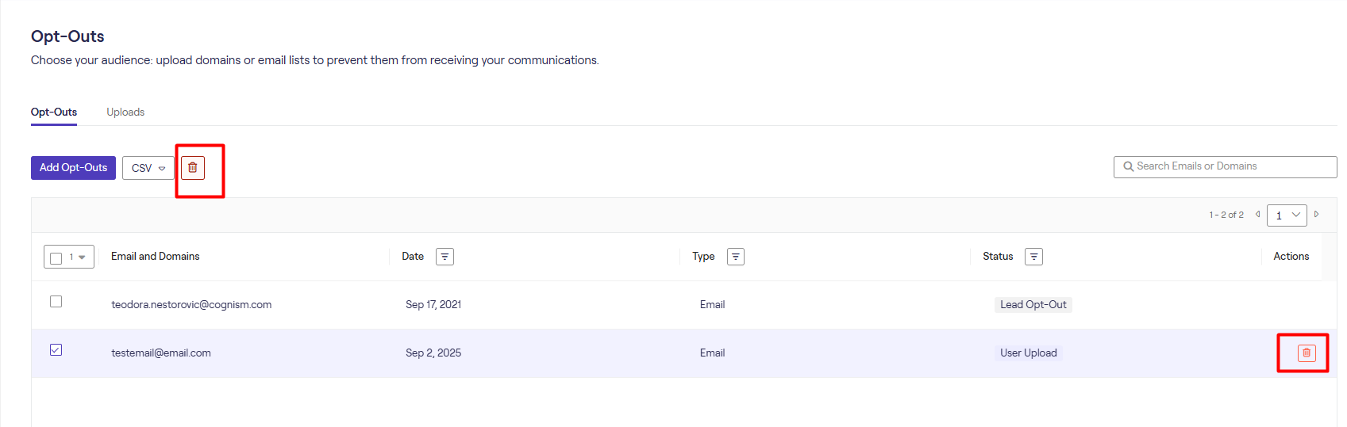Click the Add Opt-Outs button
Image resolution: width=1347 pixels, height=427 pixels.
point(73,168)
